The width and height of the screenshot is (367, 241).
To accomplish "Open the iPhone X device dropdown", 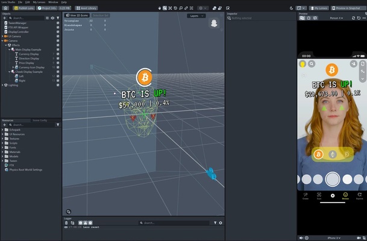I will click(334, 238).
